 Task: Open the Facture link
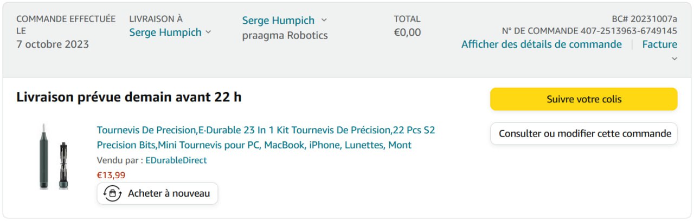[x=659, y=44]
